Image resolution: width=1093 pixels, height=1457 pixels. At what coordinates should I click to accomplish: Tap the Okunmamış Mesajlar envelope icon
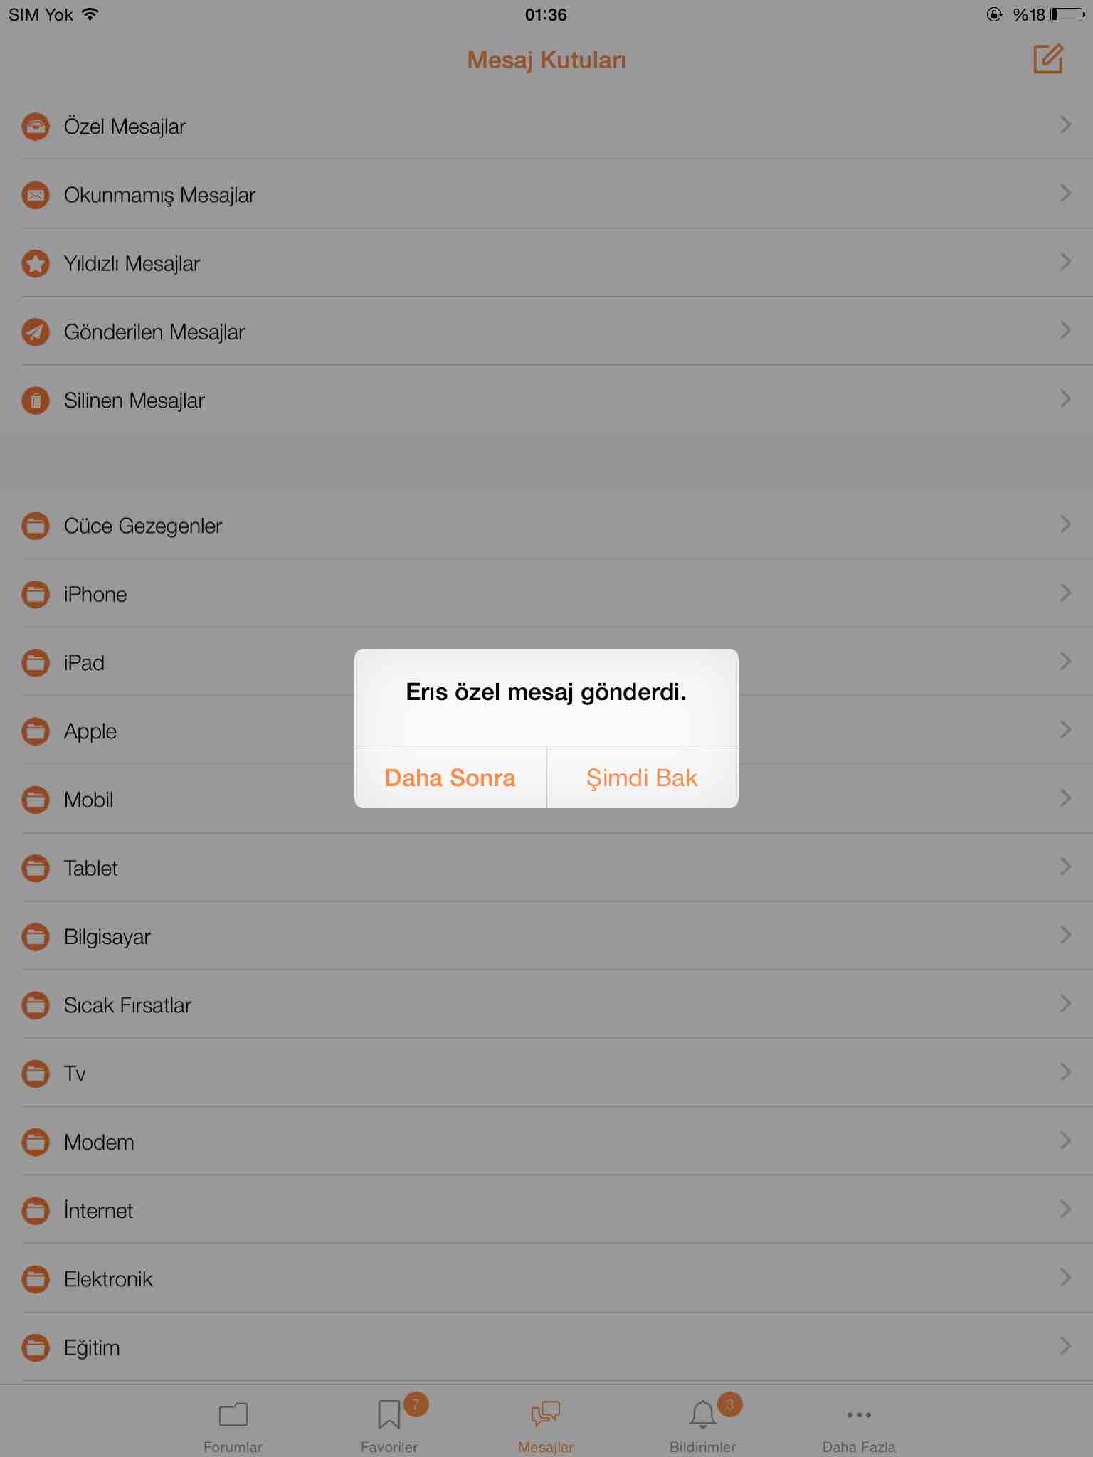(x=36, y=195)
